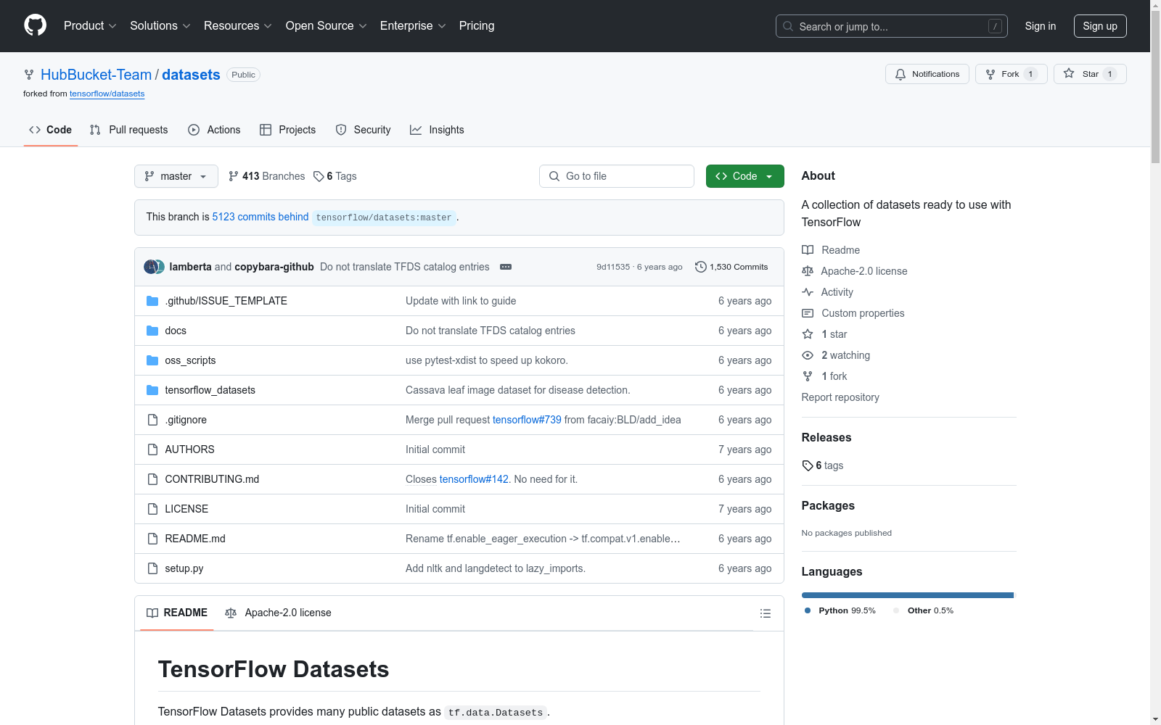Click the README.md file icon

click(152, 539)
